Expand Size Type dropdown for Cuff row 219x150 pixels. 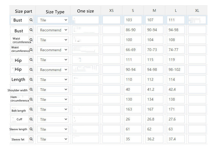[53, 119]
